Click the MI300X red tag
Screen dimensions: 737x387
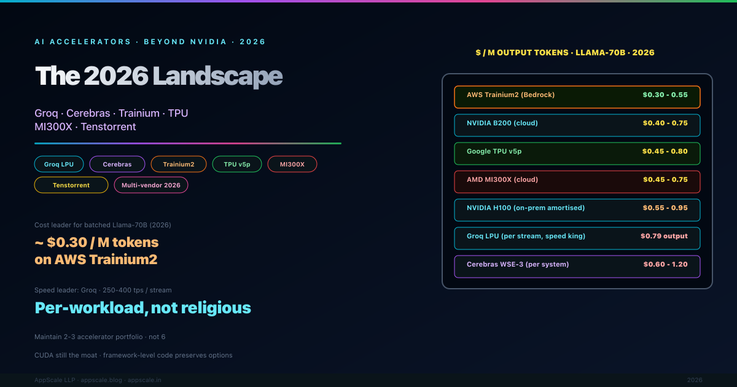tap(292, 164)
